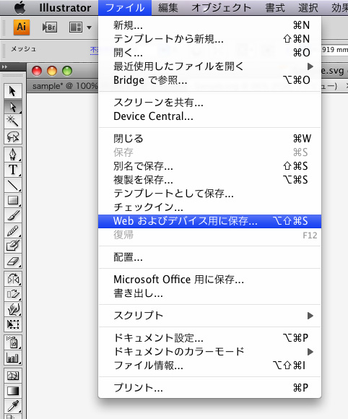This screenshot has height=419, width=348.
Task: Select the Paintbrush tool
Action: [12, 215]
